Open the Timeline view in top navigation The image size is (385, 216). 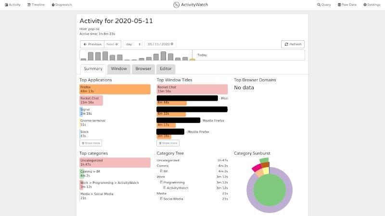coord(36,4)
